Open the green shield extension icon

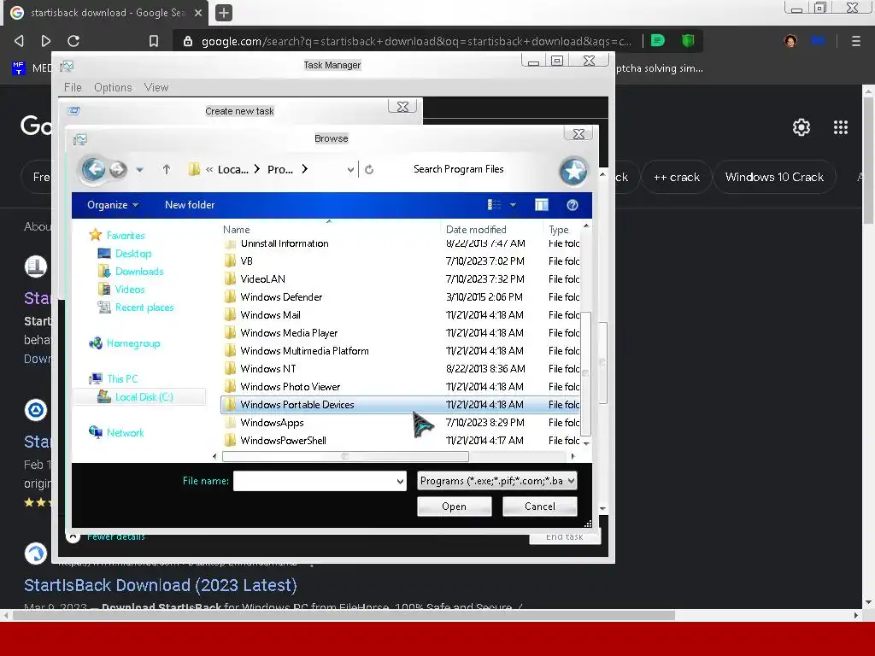pyautogui.click(x=688, y=40)
